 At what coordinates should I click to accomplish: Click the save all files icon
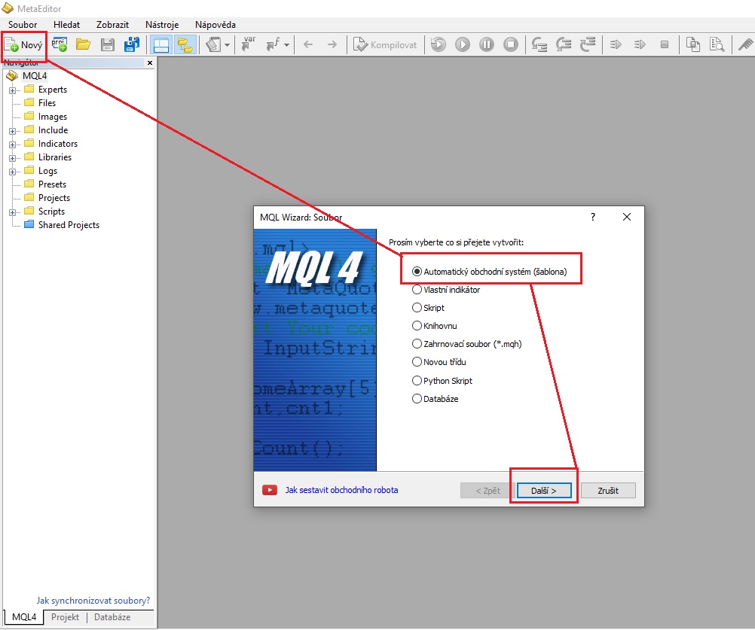[132, 45]
